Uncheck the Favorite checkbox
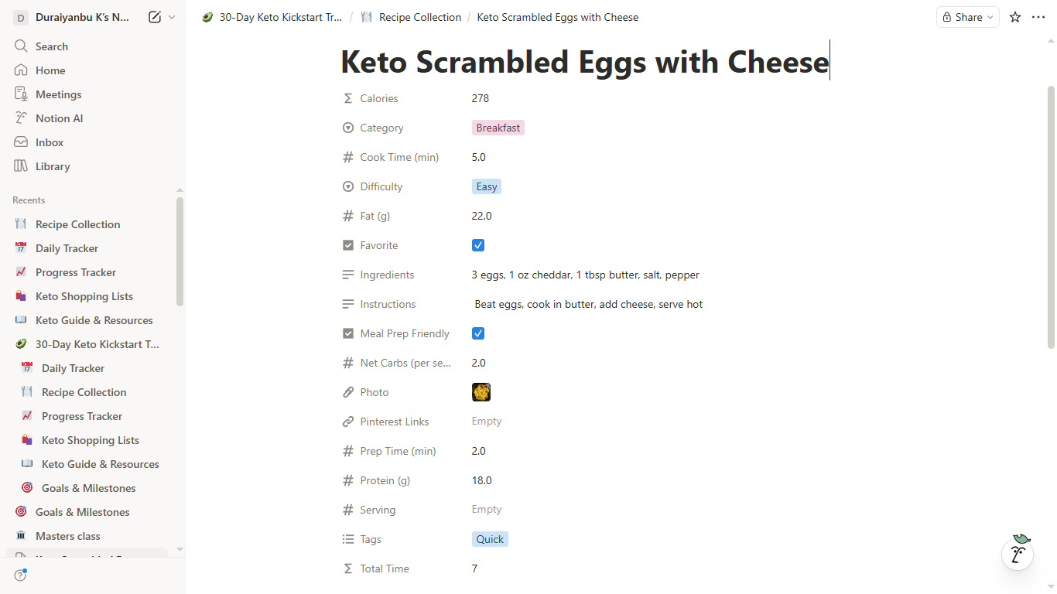Viewport: 1057px width, 594px height. tap(478, 245)
